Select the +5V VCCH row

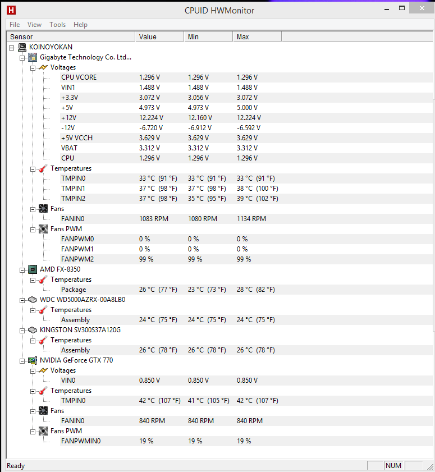click(246, 138)
